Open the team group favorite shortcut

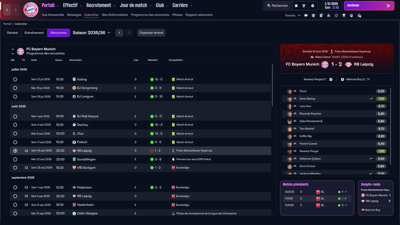click(351, 15)
